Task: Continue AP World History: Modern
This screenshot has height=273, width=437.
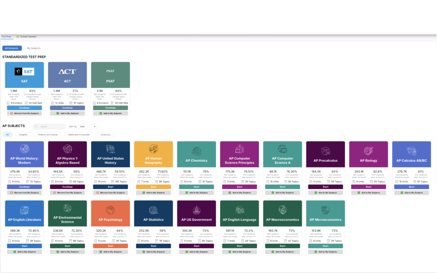Action: (24, 187)
